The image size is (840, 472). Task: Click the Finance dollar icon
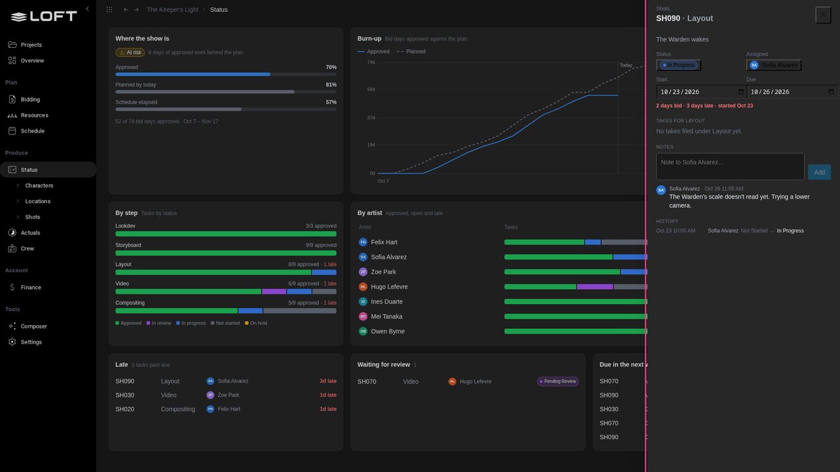12,287
